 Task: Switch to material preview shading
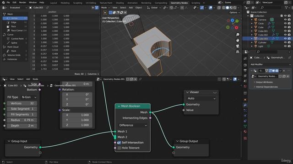pos(231,8)
